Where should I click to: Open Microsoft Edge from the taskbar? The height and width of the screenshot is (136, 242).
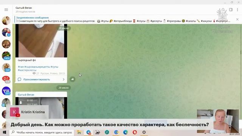click(x=126, y=132)
